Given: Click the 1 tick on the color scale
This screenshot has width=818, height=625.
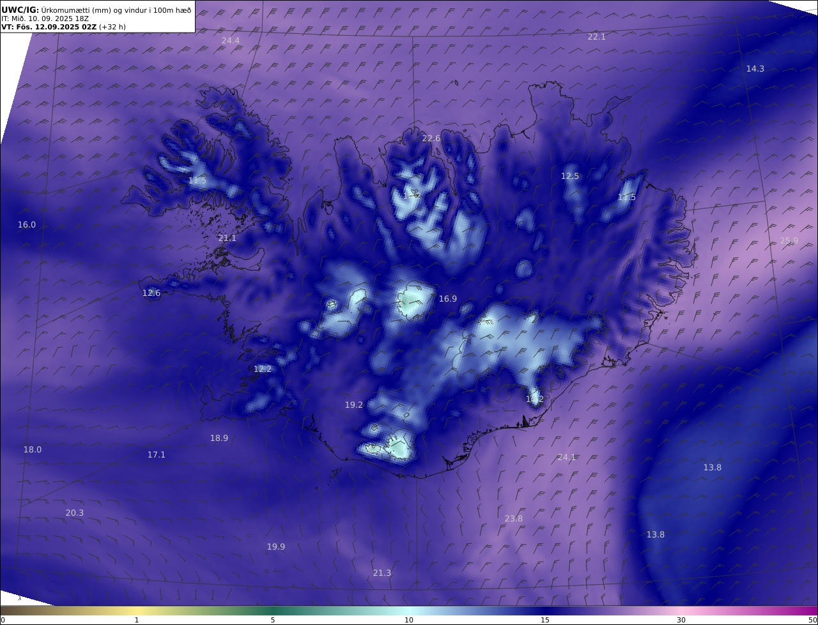Looking at the screenshot, I should point(137,620).
